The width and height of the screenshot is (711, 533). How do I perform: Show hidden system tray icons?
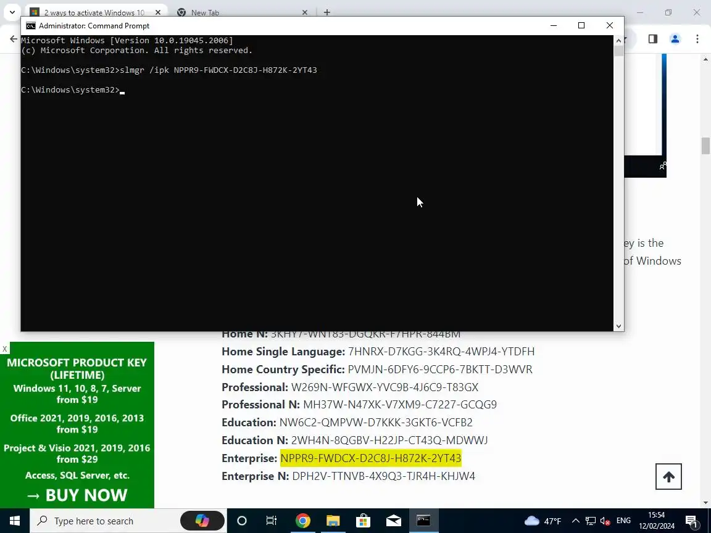point(575,521)
